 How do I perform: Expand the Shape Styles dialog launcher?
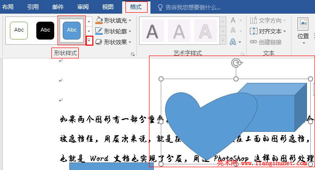[133, 55]
